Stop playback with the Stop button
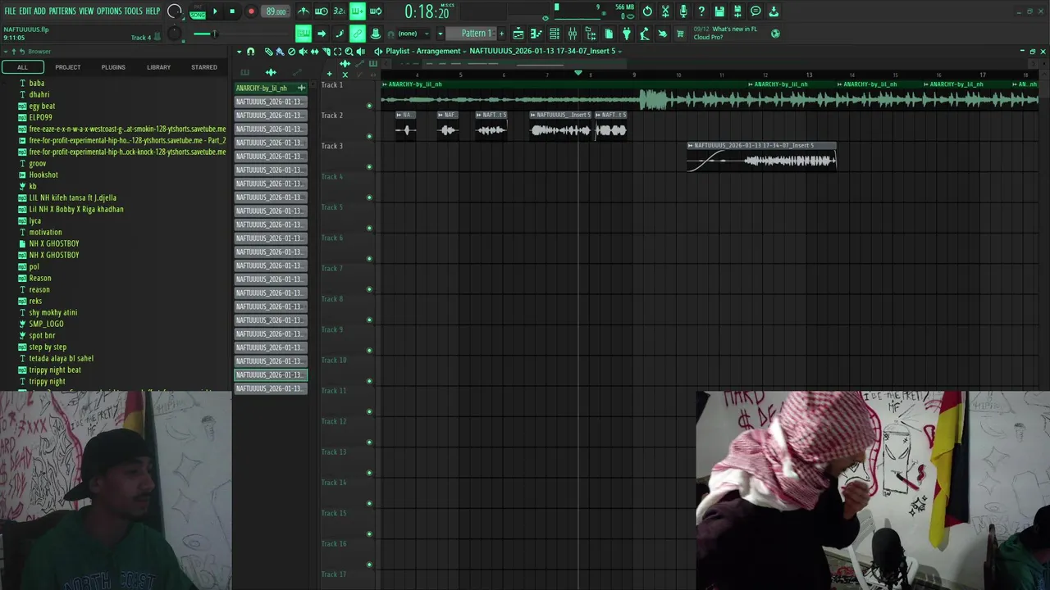This screenshot has width=1050, height=590. pos(232,11)
